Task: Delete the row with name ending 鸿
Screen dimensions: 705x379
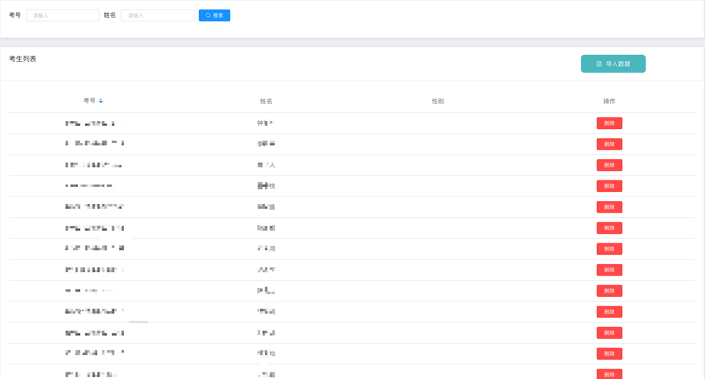Action: coord(609,249)
